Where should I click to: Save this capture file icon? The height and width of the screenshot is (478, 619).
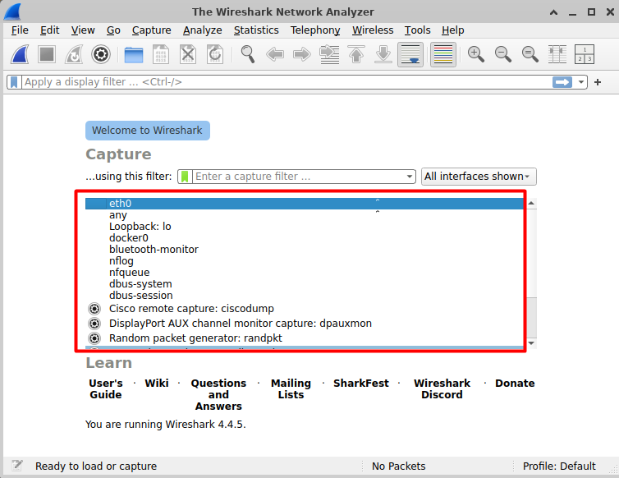[x=161, y=54]
